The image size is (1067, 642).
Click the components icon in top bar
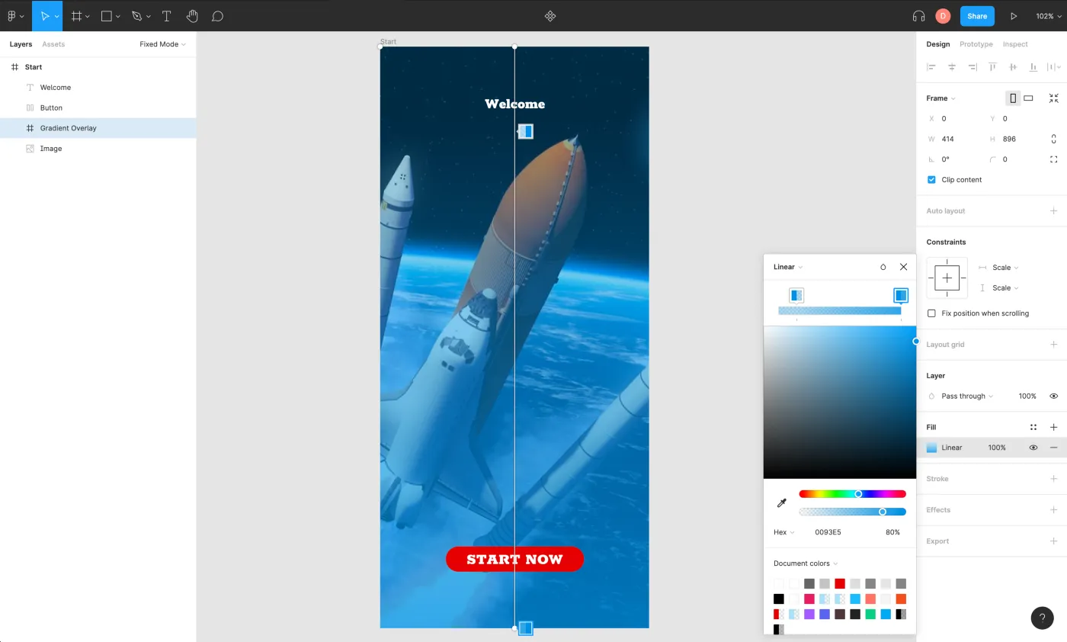coord(550,16)
